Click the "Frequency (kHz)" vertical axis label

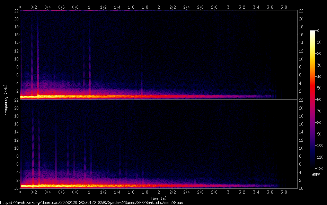click(x=6, y=99)
